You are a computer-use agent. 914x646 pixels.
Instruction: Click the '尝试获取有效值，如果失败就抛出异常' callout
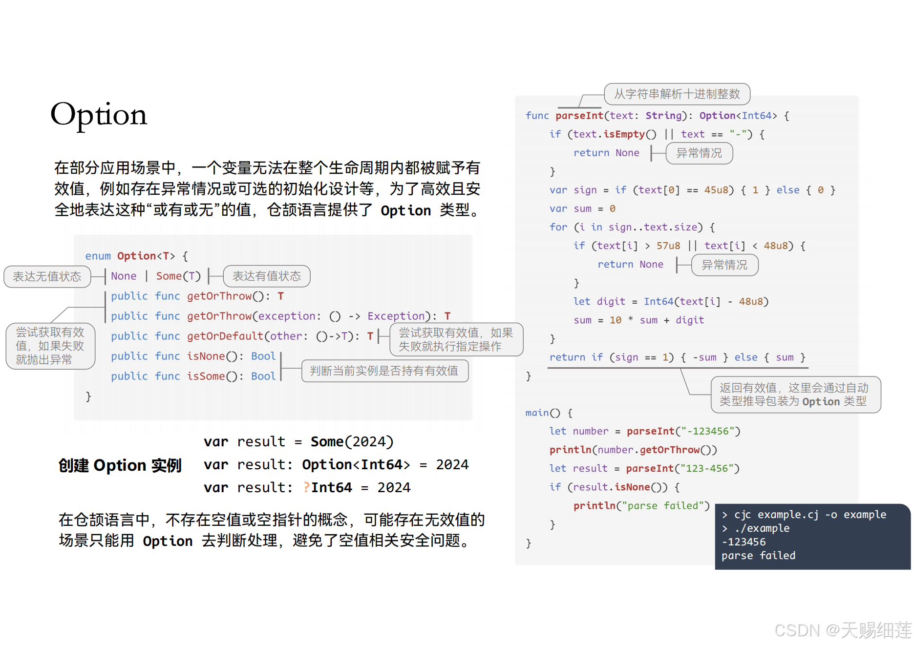pos(50,346)
